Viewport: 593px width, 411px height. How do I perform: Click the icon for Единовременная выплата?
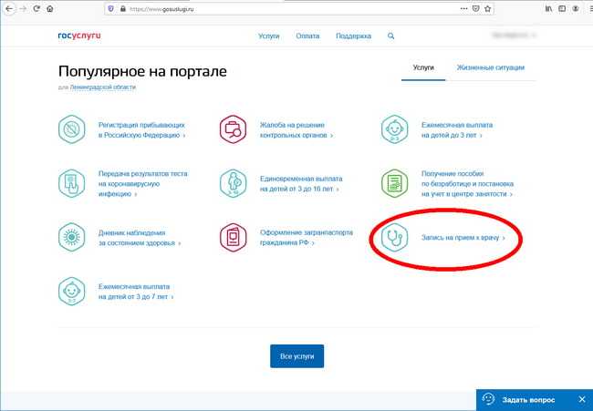pyautogui.click(x=234, y=183)
